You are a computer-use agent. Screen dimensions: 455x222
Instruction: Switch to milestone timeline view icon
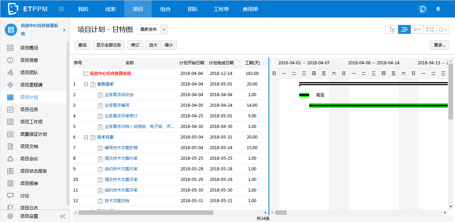pyautogui.click(x=417, y=29)
